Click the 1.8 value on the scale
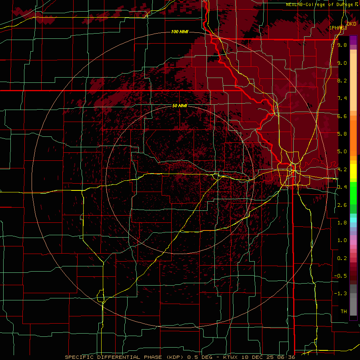 (342, 223)
